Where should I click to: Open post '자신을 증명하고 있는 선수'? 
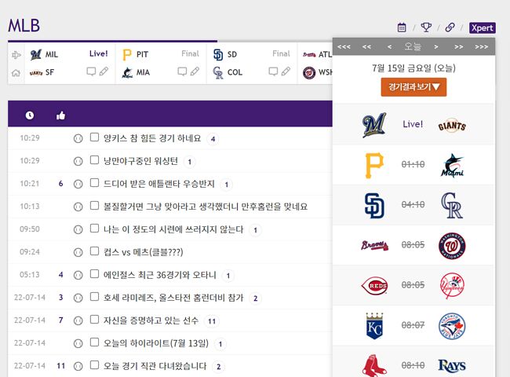click(x=151, y=320)
